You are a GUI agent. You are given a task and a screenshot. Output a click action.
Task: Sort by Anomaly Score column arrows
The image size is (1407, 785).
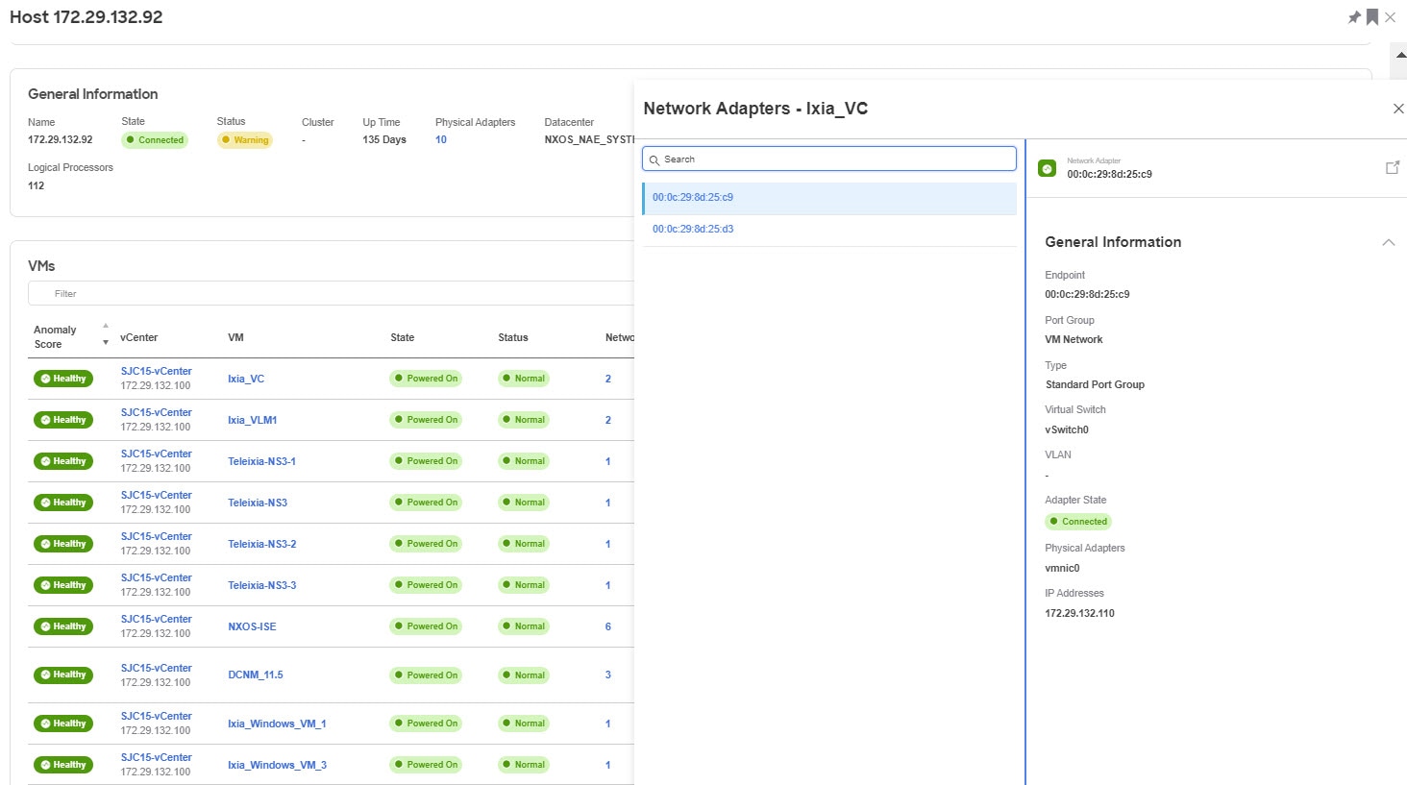106,334
